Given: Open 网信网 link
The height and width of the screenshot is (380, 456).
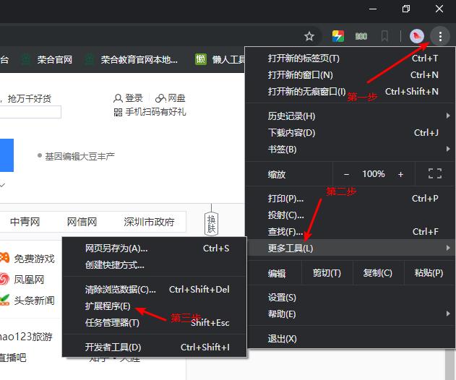Looking at the screenshot, I should tap(82, 222).
